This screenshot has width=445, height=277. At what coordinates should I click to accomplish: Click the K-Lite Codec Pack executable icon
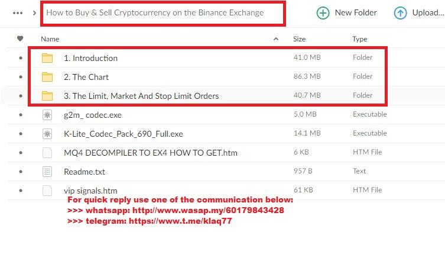[x=47, y=134]
